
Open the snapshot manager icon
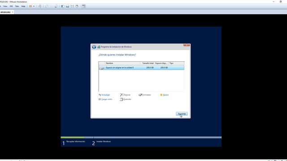56,6
